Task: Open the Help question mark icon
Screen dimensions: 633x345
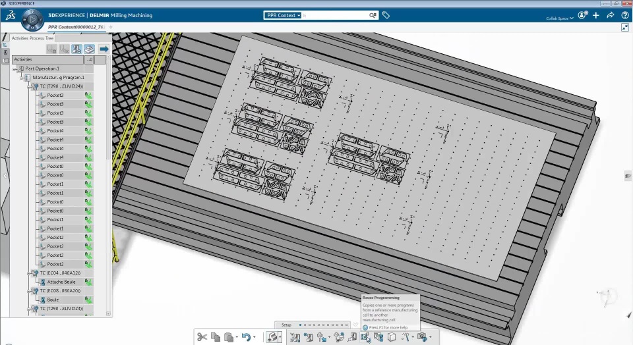Action: click(x=625, y=15)
